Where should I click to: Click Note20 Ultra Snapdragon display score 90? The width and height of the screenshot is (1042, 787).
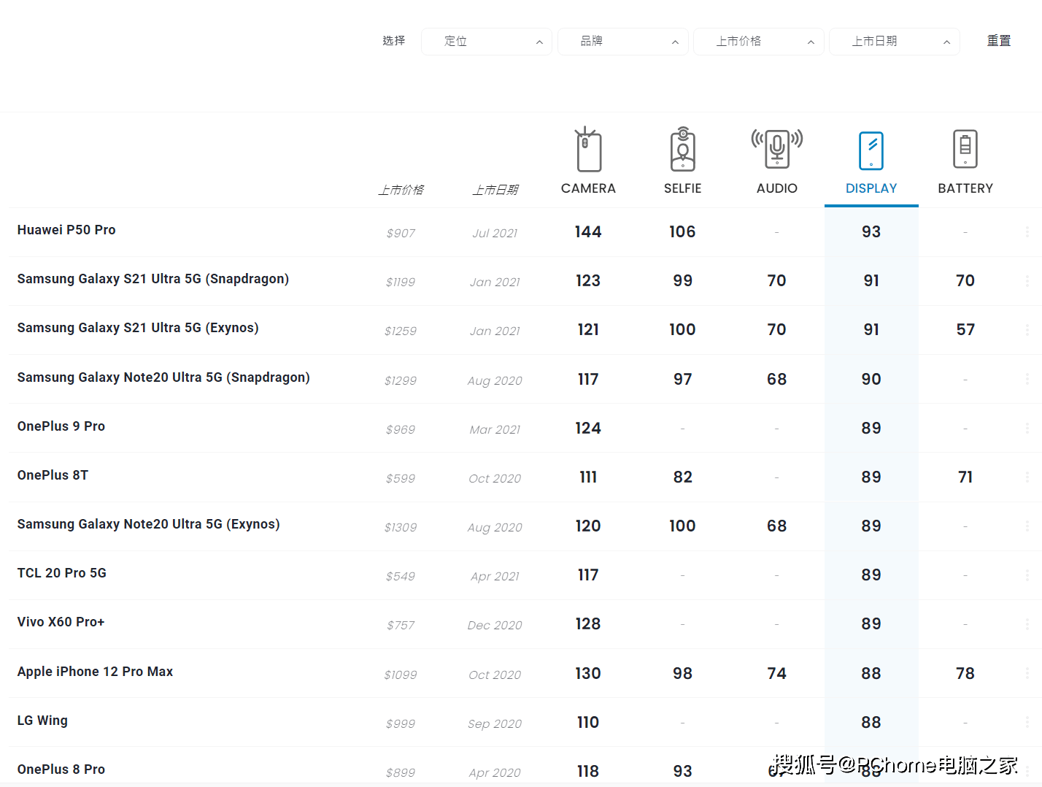pyautogui.click(x=871, y=380)
